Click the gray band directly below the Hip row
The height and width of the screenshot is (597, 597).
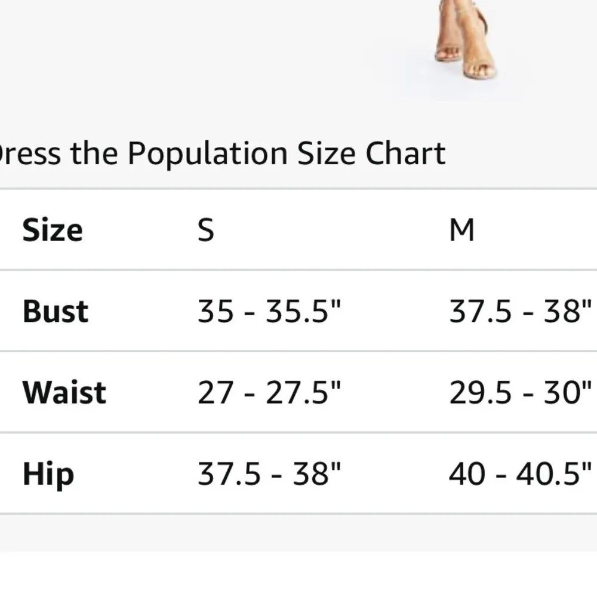click(298, 533)
